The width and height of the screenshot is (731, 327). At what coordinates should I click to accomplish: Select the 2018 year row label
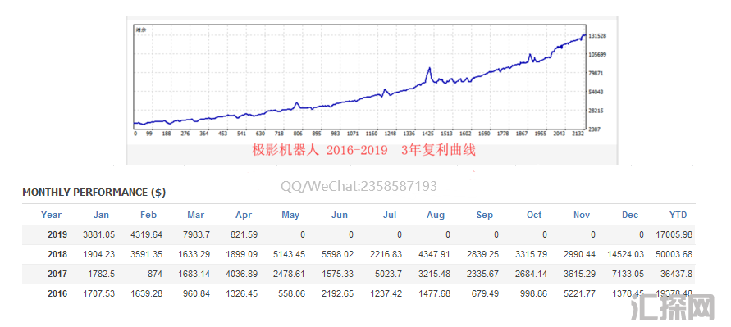point(57,254)
